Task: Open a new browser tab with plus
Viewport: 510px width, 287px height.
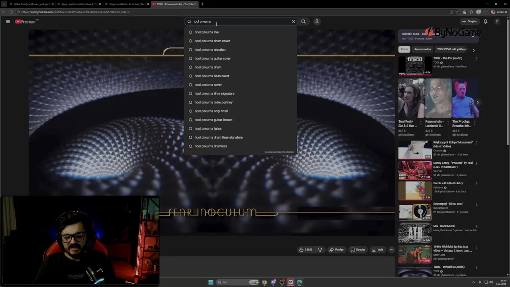Action: (202, 4)
